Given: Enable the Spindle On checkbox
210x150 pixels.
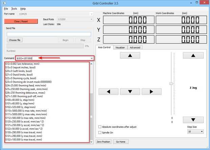Looking at the screenshot, I should [100, 132].
